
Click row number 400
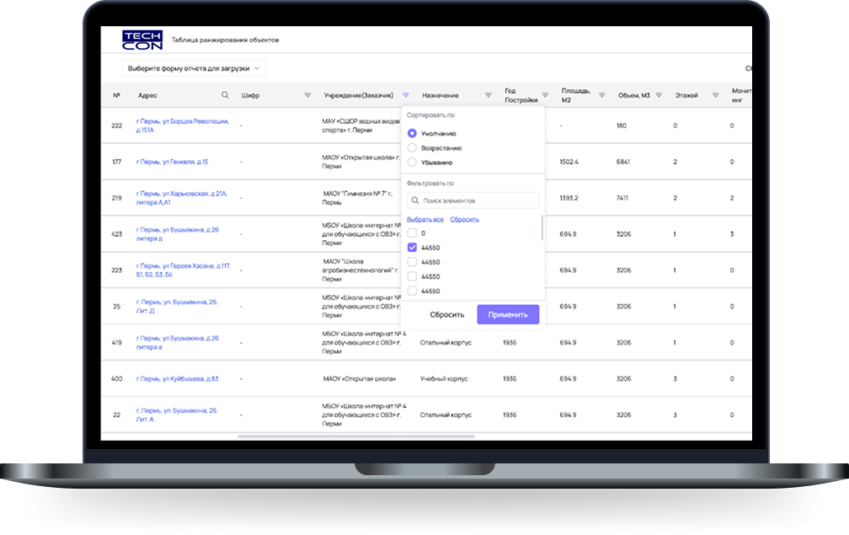click(117, 379)
